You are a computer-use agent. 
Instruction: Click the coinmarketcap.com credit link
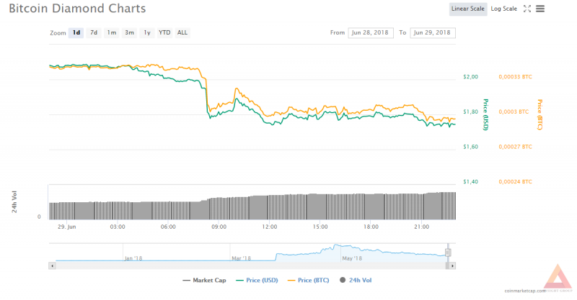[x=525, y=291]
